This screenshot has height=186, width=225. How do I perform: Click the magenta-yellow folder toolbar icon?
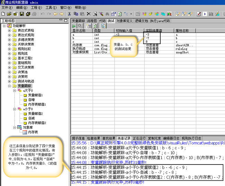pyautogui.click(x=144, y=14)
